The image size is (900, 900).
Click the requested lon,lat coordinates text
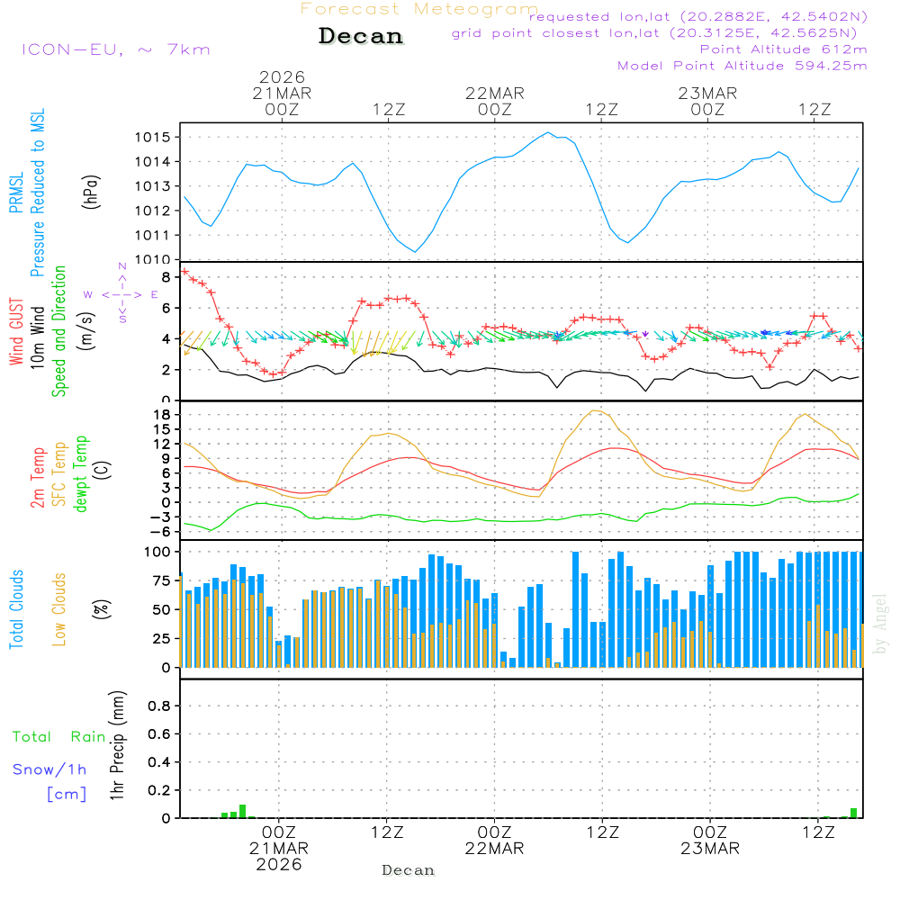697,16
